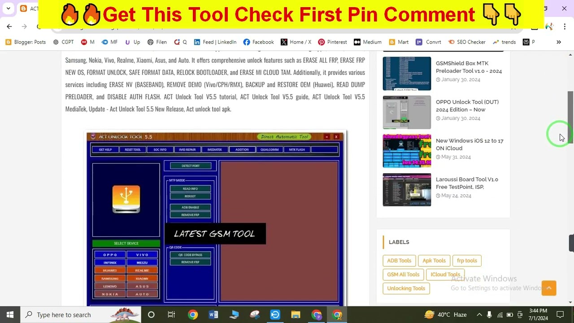574x323 pixels.
Task: Click the page vertical scrollbar thumb
Action: click(x=570, y=118)
